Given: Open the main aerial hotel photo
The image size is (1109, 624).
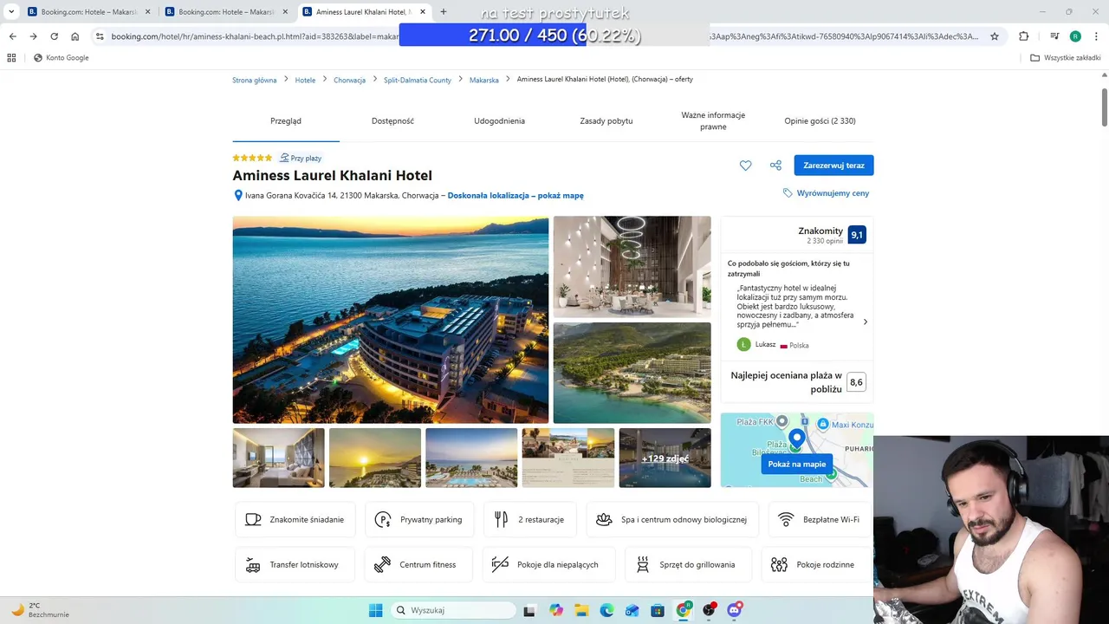Looking at the screenshot, I should tap(391, 320).
